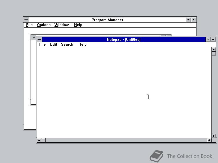Open Program Manager's File menu

click(29, 25)
